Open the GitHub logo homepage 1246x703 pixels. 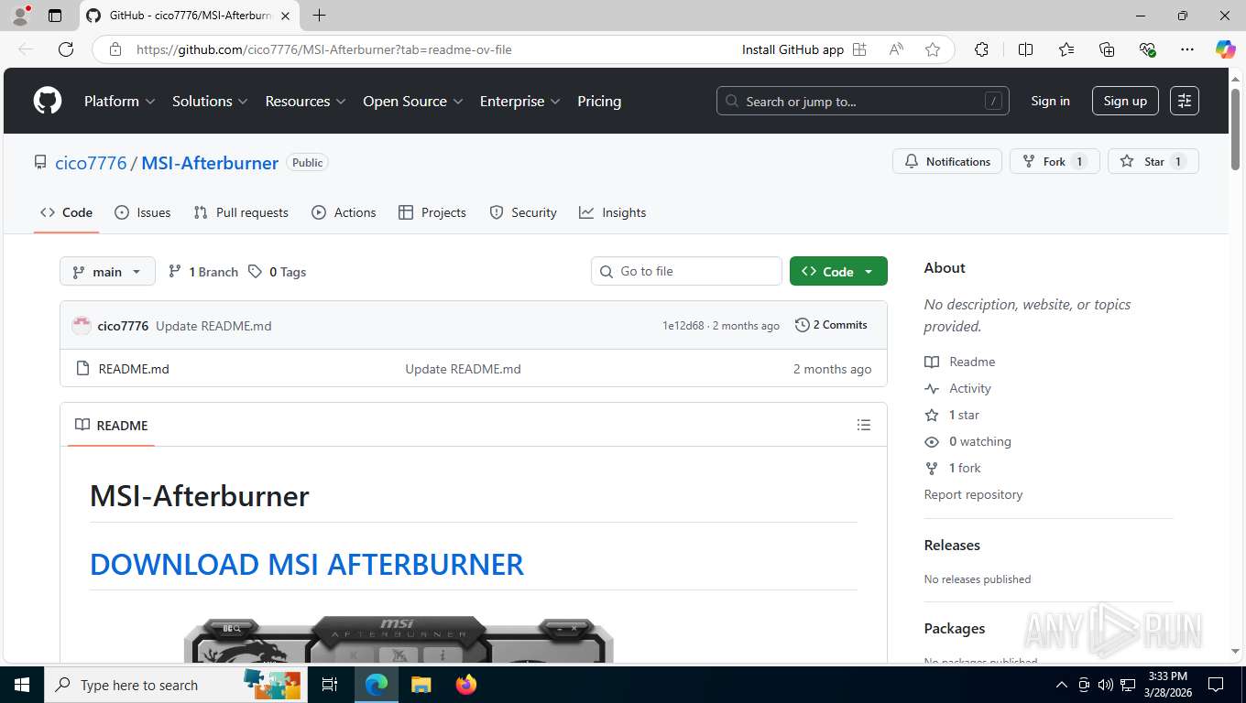pyautogui.click(x=48, y=101)
